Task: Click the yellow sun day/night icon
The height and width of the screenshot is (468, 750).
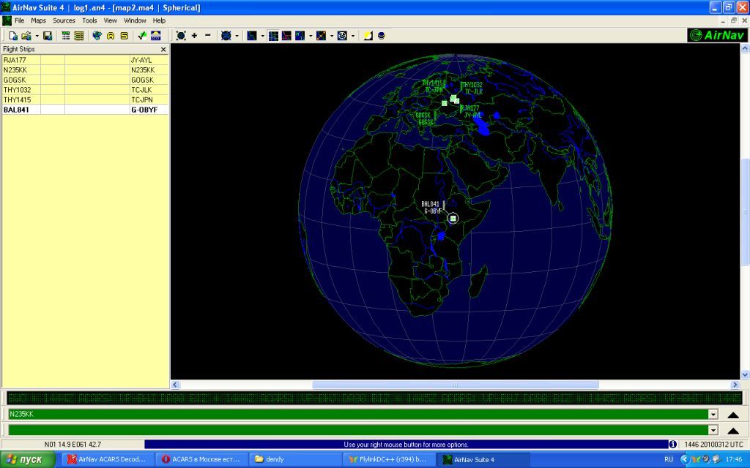Action: (x=368, y=36)
